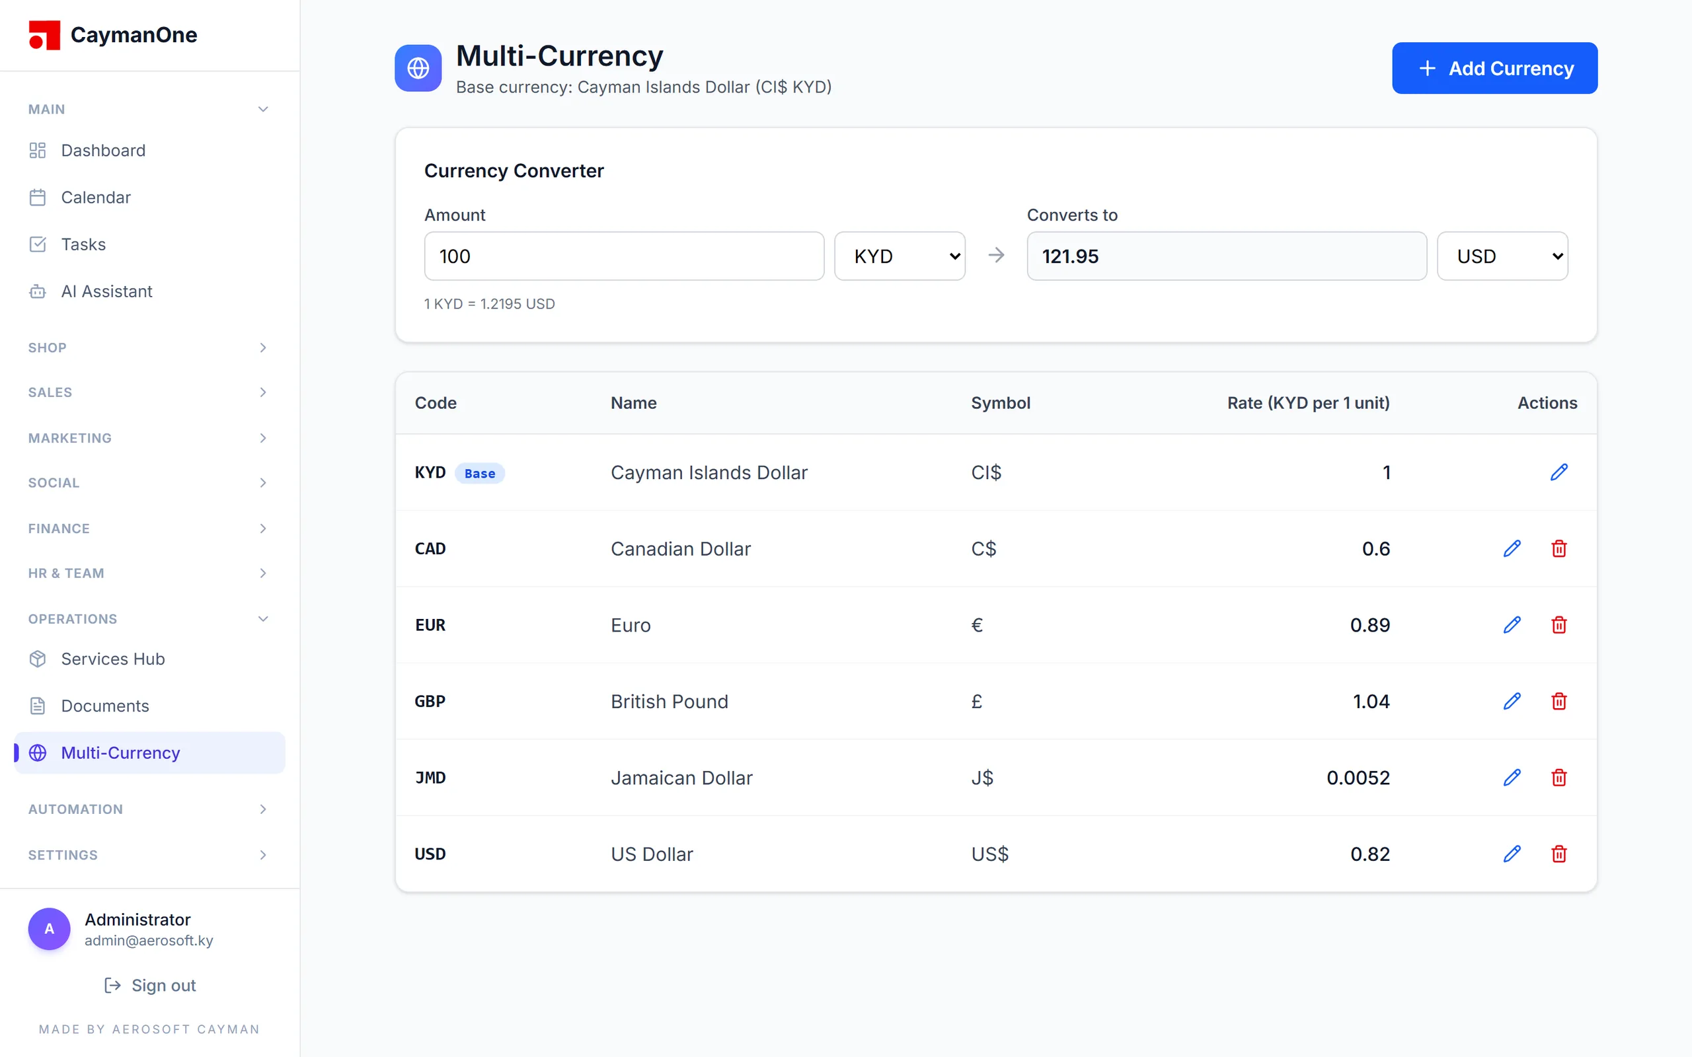Screen dimensions: 1692x1057
Task: Click the Tasks checkmark icon
Action: coord(38,244)
